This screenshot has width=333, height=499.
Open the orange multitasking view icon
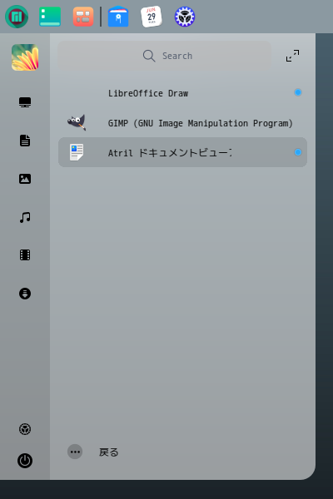coord(83,17)
